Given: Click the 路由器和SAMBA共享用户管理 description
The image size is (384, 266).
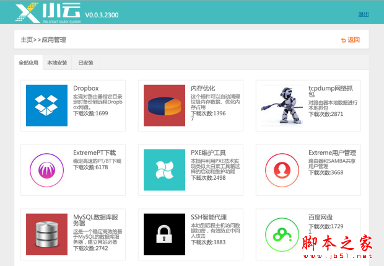Looking at the screenshot, I should (332, 164).
